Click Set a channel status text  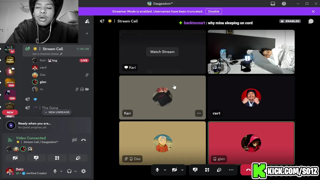point(45,54)
